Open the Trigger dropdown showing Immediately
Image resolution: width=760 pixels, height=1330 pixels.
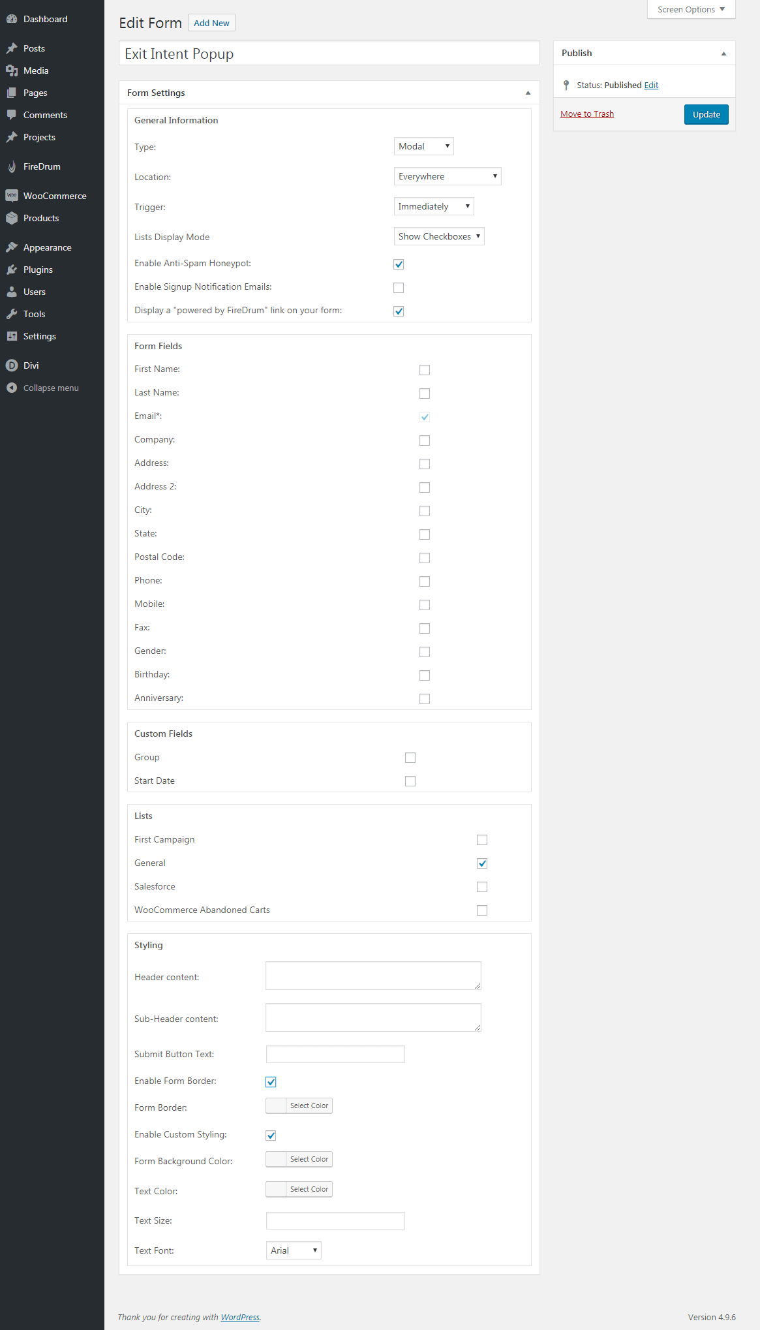pos(434,206)
